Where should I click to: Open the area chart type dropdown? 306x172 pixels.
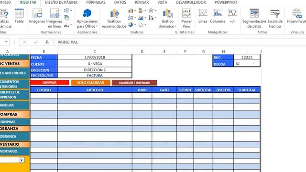pos(142,18)
